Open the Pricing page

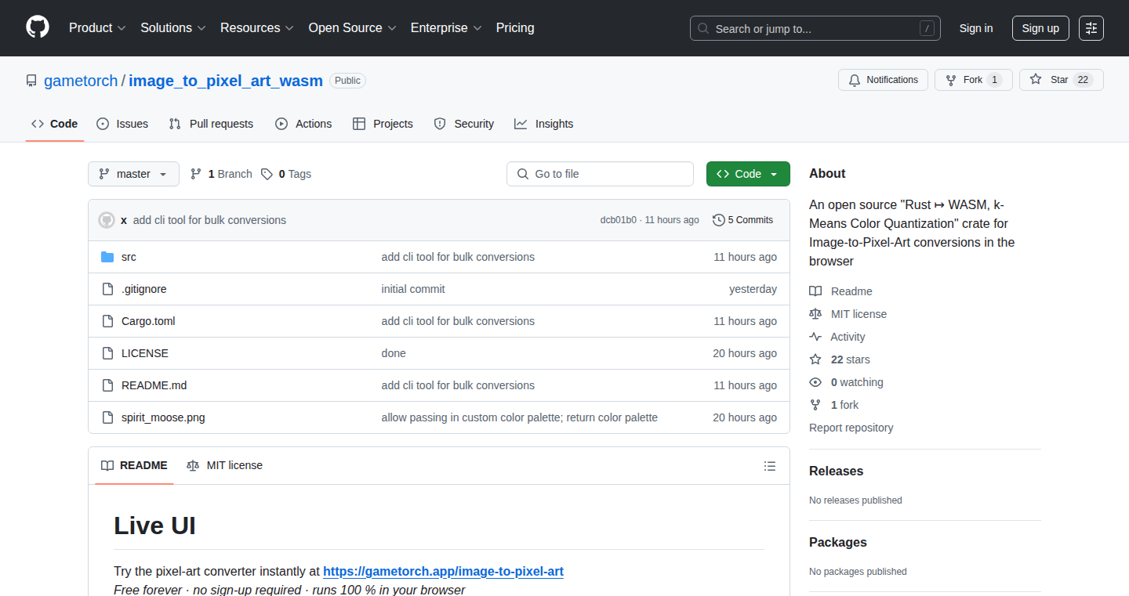pos(515,27)
